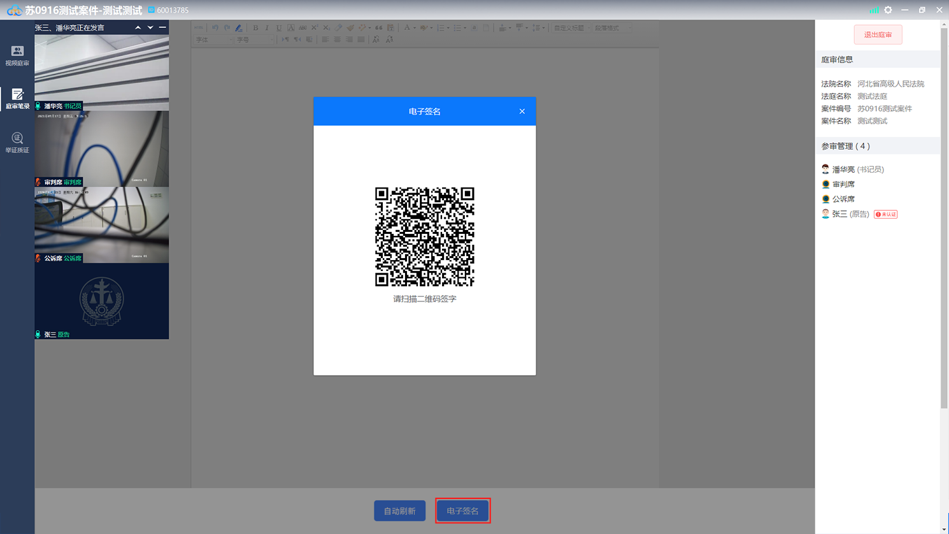Click the 自动刷新 button
This screenshot has width=949, height=534.
pyautogui.click(x=399, y=511)
